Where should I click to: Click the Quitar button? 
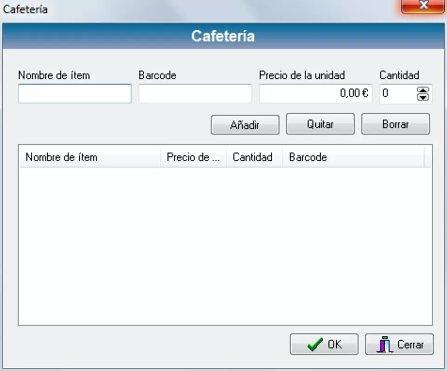coord(320,124)
